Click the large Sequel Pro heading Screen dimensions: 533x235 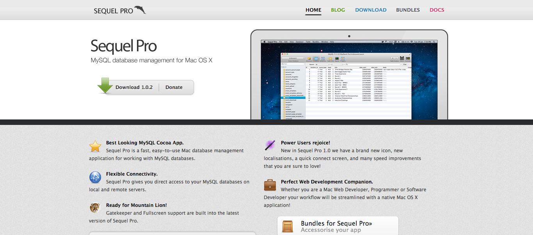tap(124, 46)
